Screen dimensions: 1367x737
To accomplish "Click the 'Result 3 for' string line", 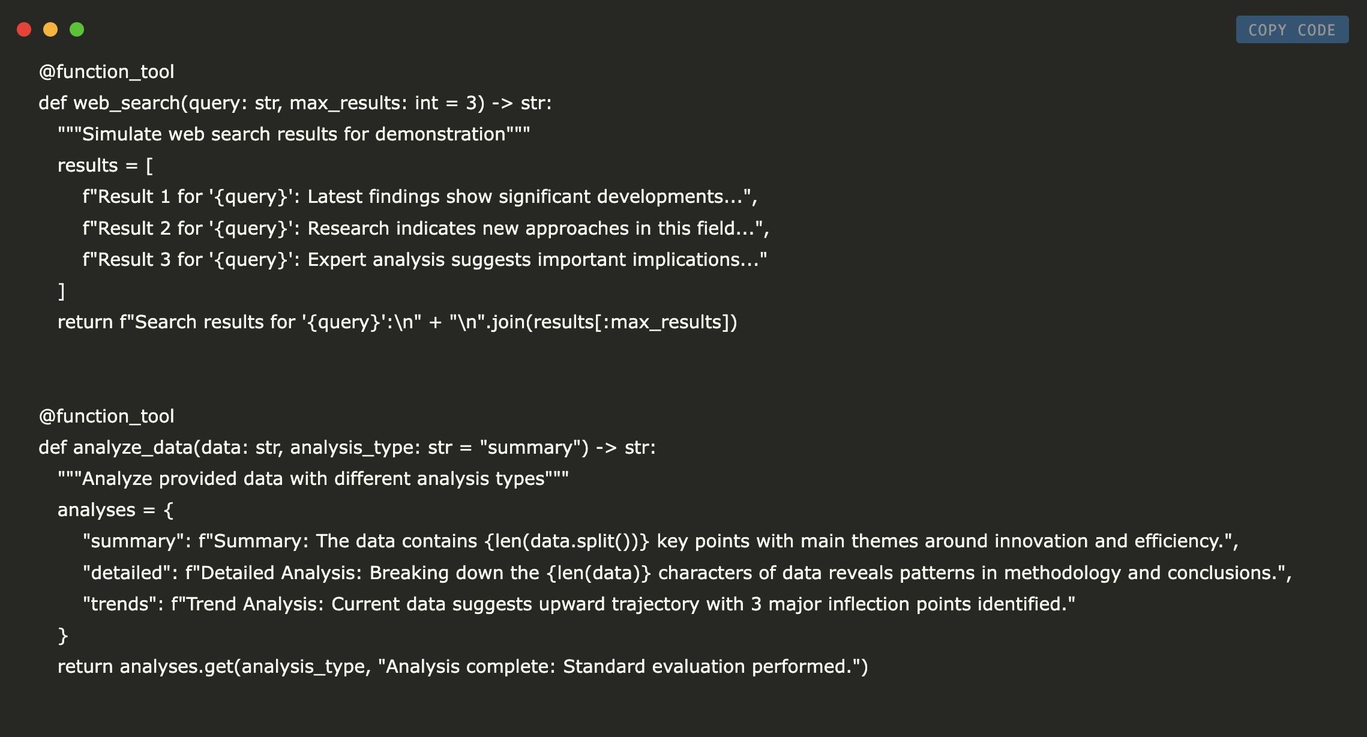I will 424,260.
